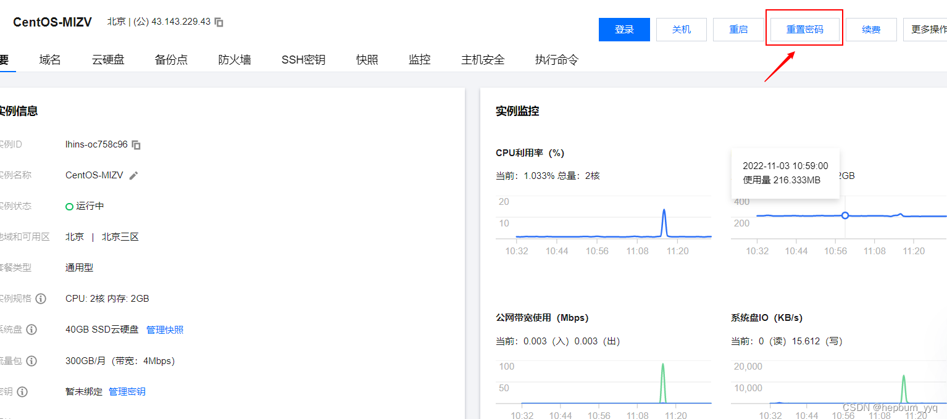Open the 管理密钥 link
947x419 pixels.
tap(127, 391)
